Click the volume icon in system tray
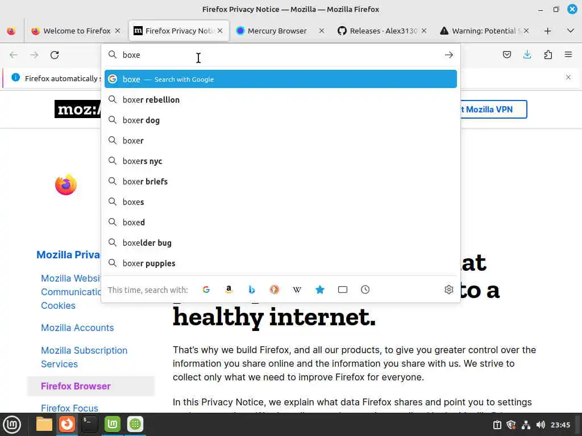This screenshot has height=436, width=582. coord(541,425)
